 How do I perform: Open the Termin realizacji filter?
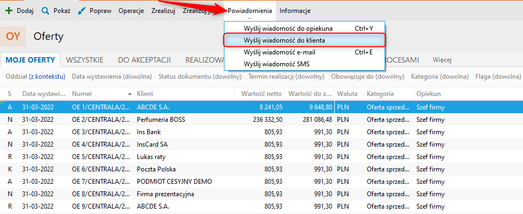tap(287, 77)
